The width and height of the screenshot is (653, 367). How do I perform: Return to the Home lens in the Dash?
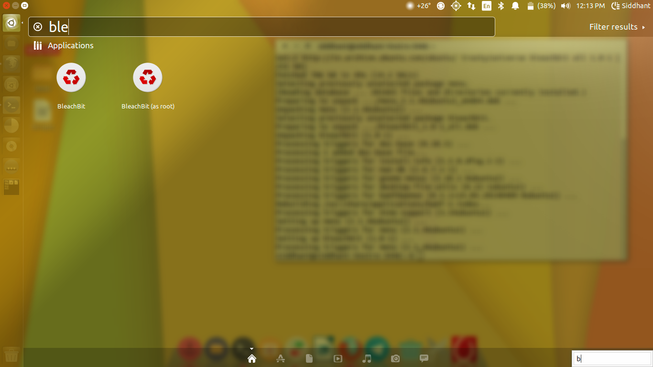[252, 358]
